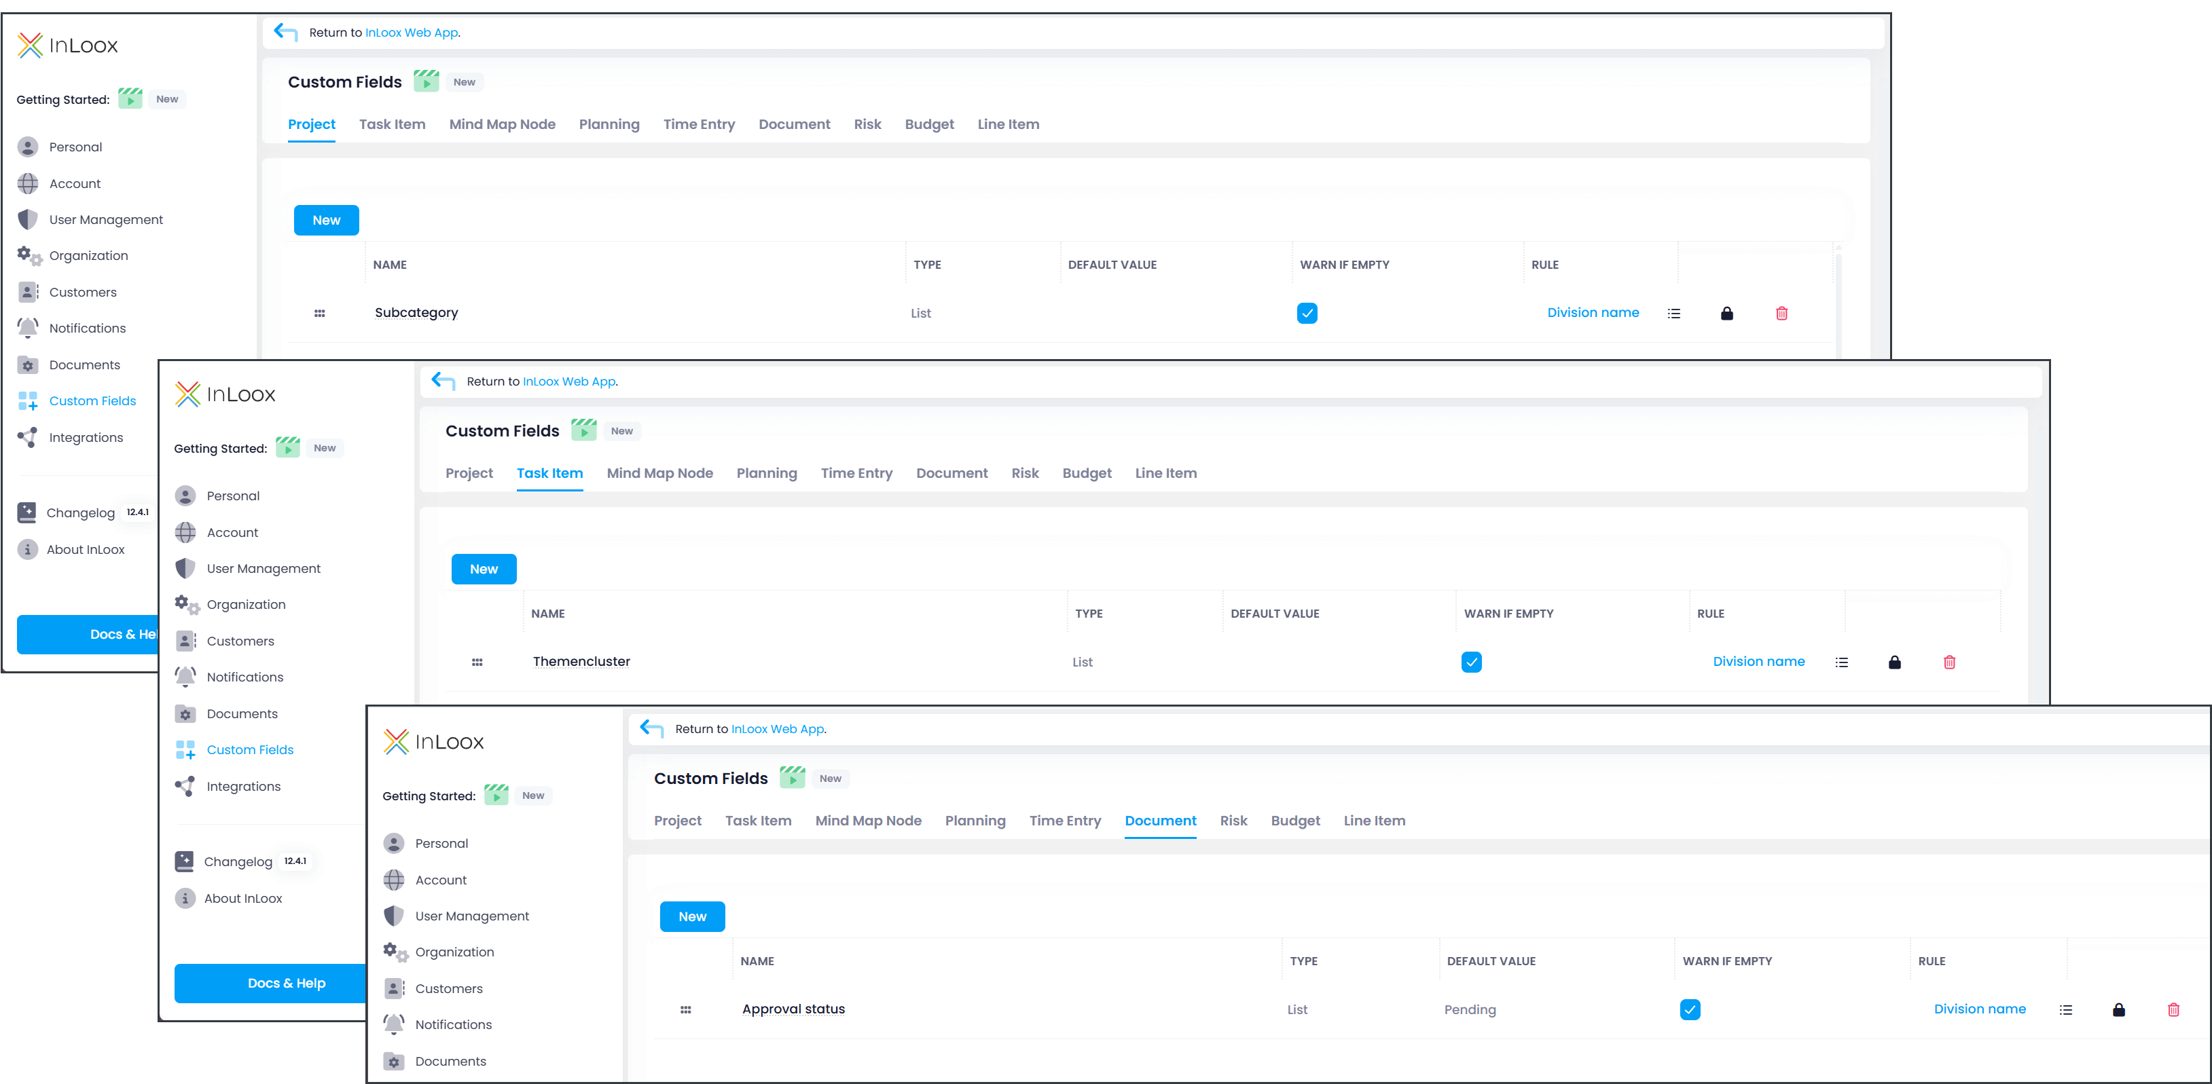Open Custom Fields video tutorial icon in bottom window

click(x=793, y=778)
